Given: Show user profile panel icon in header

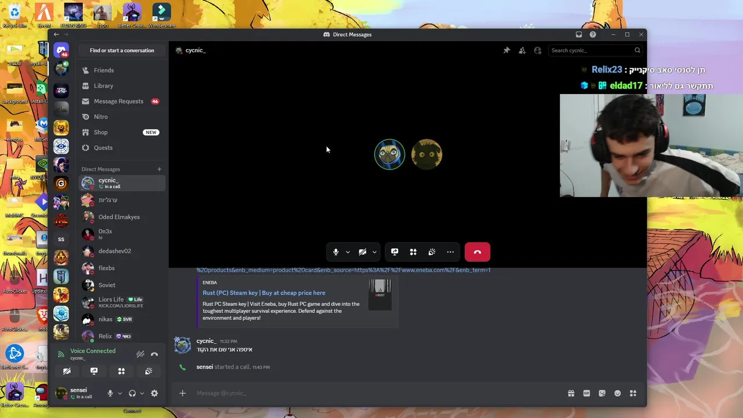Looking at the screenshot, I should click(538, 51).
